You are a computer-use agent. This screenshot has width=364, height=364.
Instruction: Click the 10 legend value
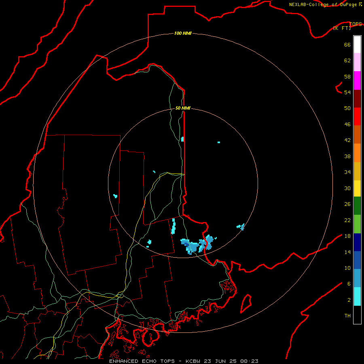(x=347, y=268)
